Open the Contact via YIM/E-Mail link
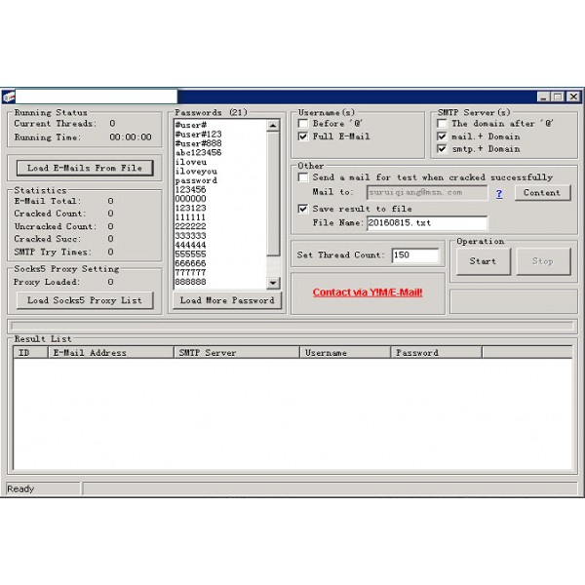Screen dimensions: 585x585 368,292
